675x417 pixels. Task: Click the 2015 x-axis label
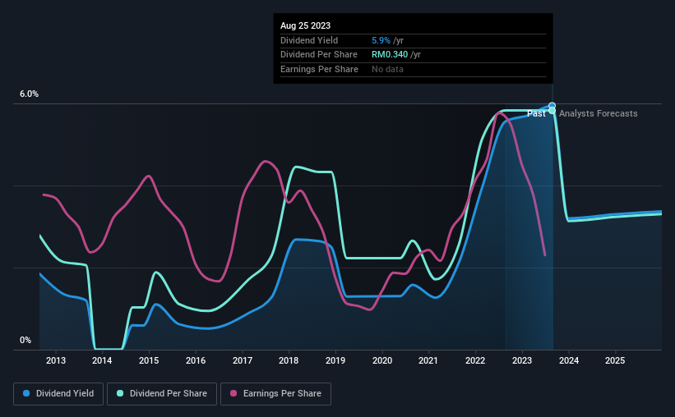pos(149,360)
